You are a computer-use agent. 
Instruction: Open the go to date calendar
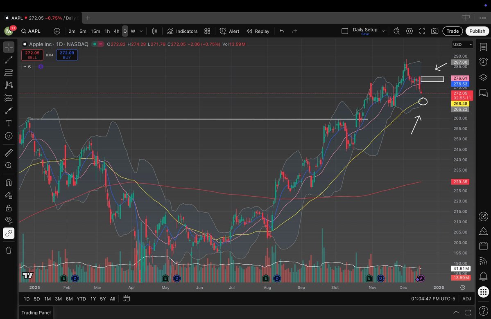pos(127,299)
